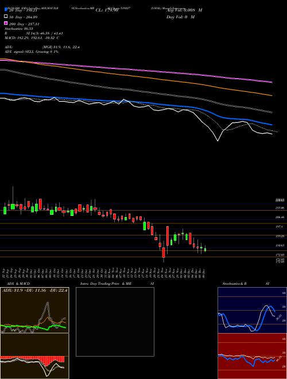Click the magenta 200 Day legend swatch
287x379 pixels.
6,24
